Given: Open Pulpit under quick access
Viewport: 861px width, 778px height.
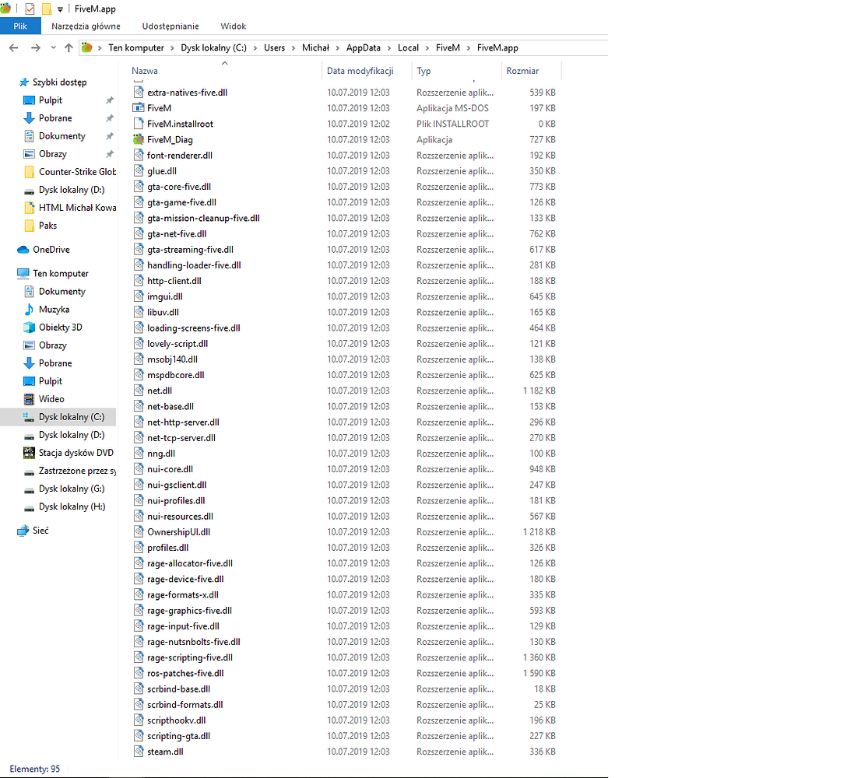Looking at the screenshot, I should [x=50, y=100].
